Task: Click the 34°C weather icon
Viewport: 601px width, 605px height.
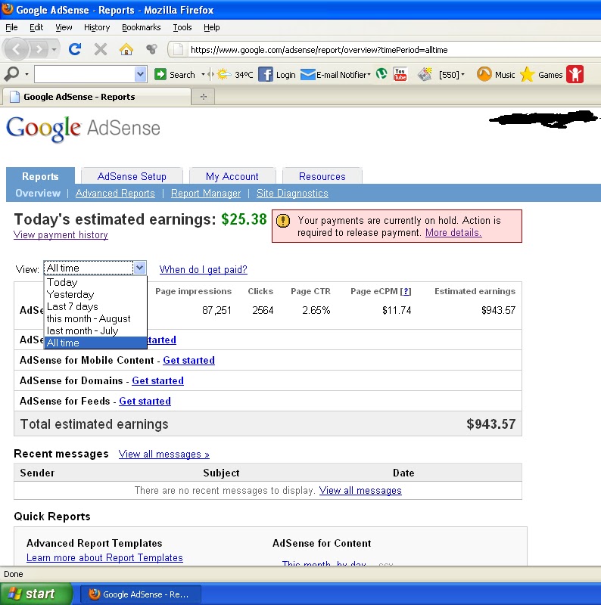Action: click(223, 74)
